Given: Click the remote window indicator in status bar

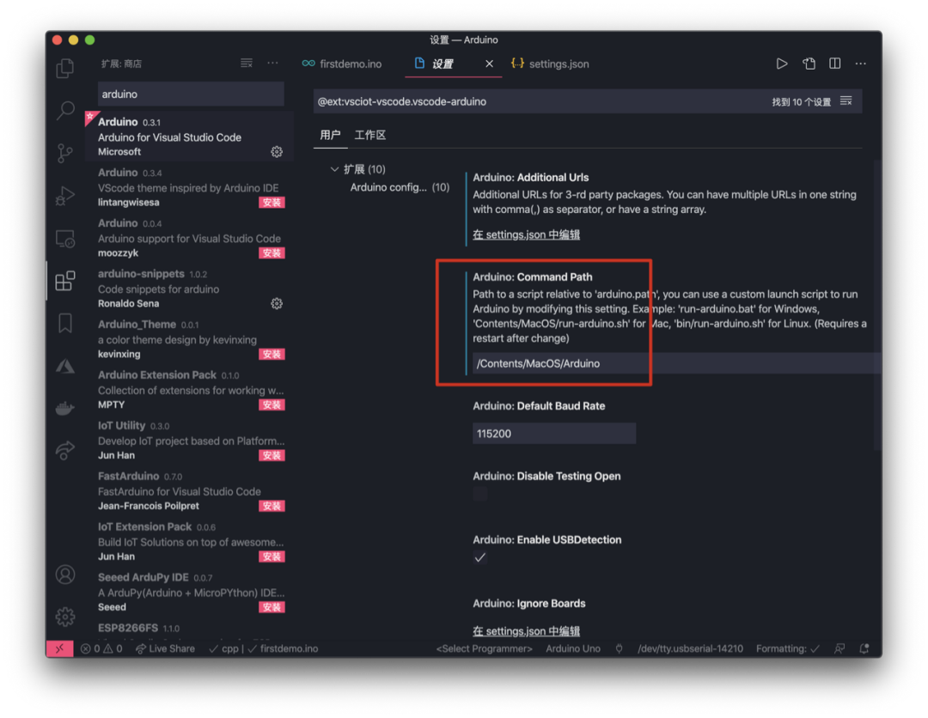Looking at the screenshot, I should [x=60, y=648].
